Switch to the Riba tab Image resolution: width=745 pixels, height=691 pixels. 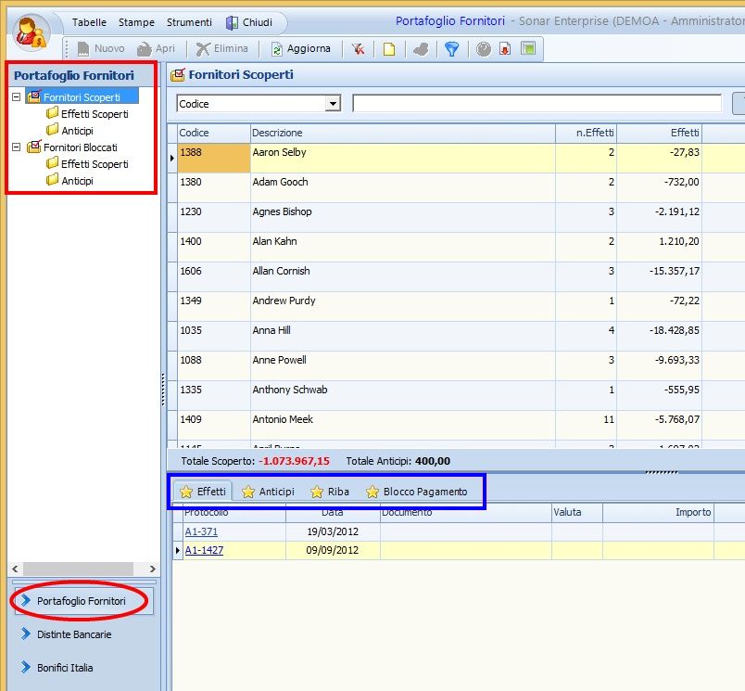click(x=330, y=492)
